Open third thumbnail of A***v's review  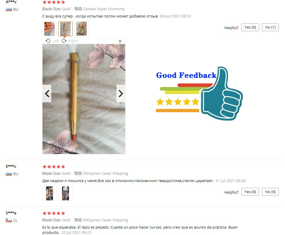click(x=82, y=29)
